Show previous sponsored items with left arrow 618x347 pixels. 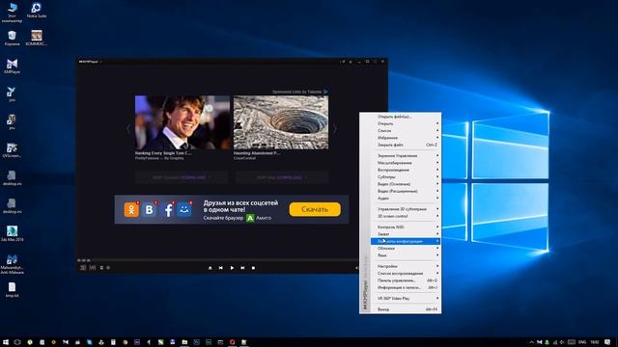pyautogui.click(x=128, y=128)
